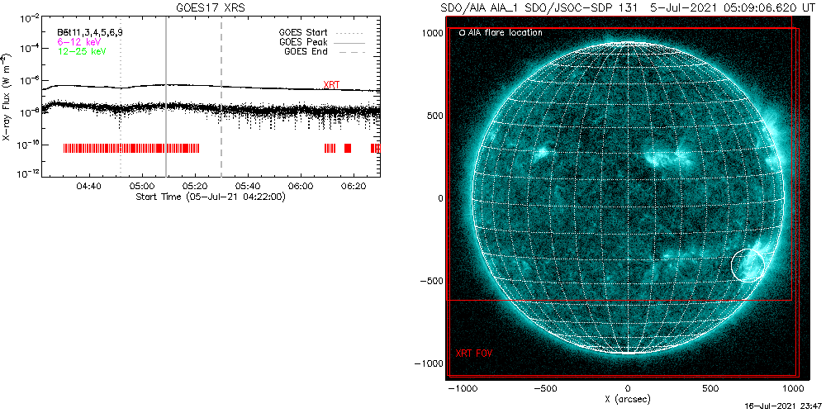Click the -1000 tick on the solar image x-axis
Viewport: 826px width, 413px height.
462,388
